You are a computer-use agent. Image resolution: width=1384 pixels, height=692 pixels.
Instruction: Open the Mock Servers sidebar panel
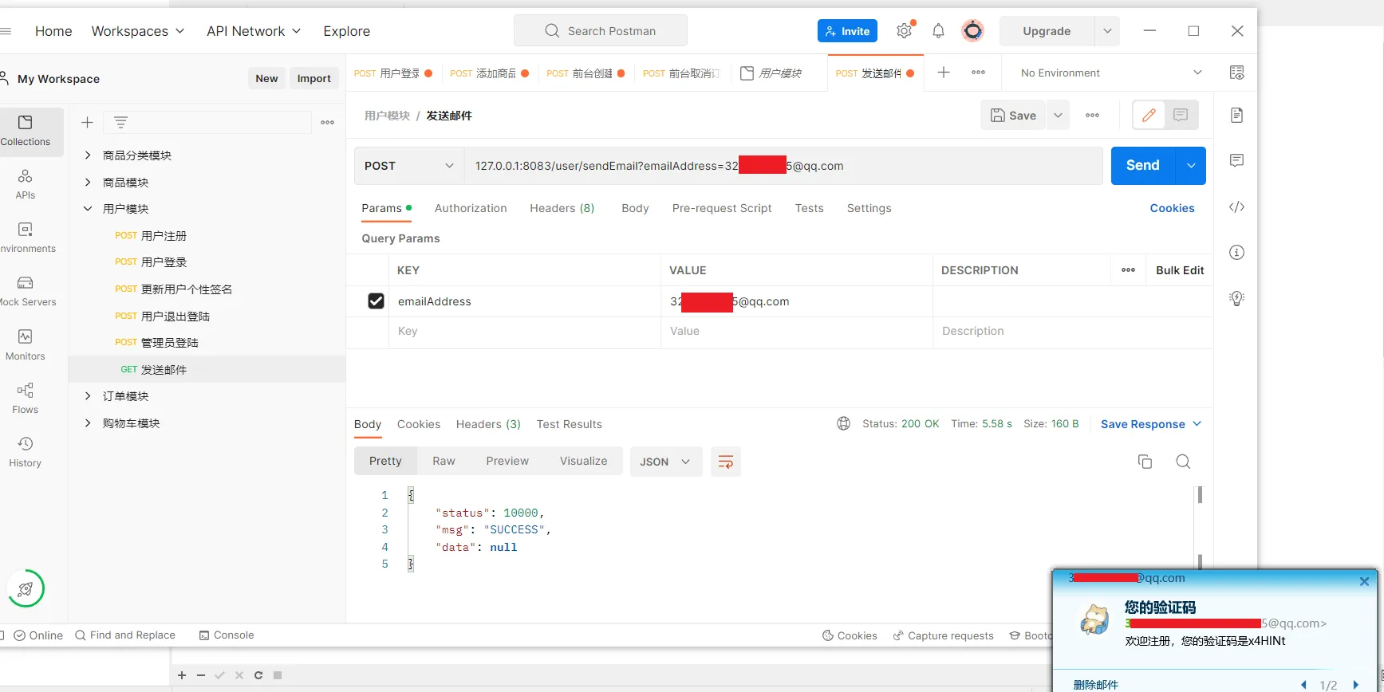click(x=26, y=291)
